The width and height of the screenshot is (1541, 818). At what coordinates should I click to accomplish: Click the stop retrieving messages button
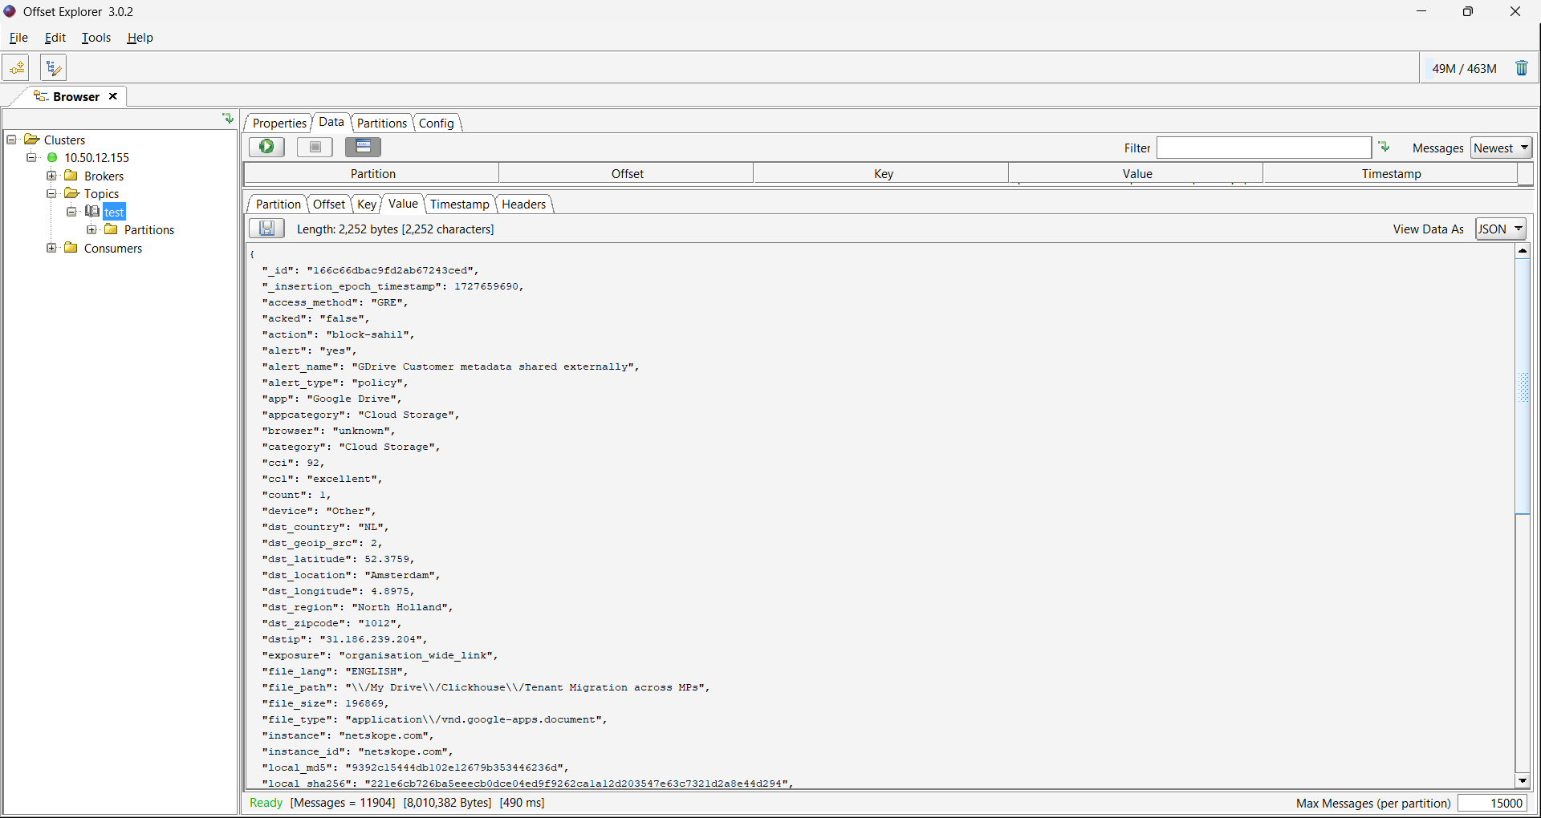click(315, 147)
